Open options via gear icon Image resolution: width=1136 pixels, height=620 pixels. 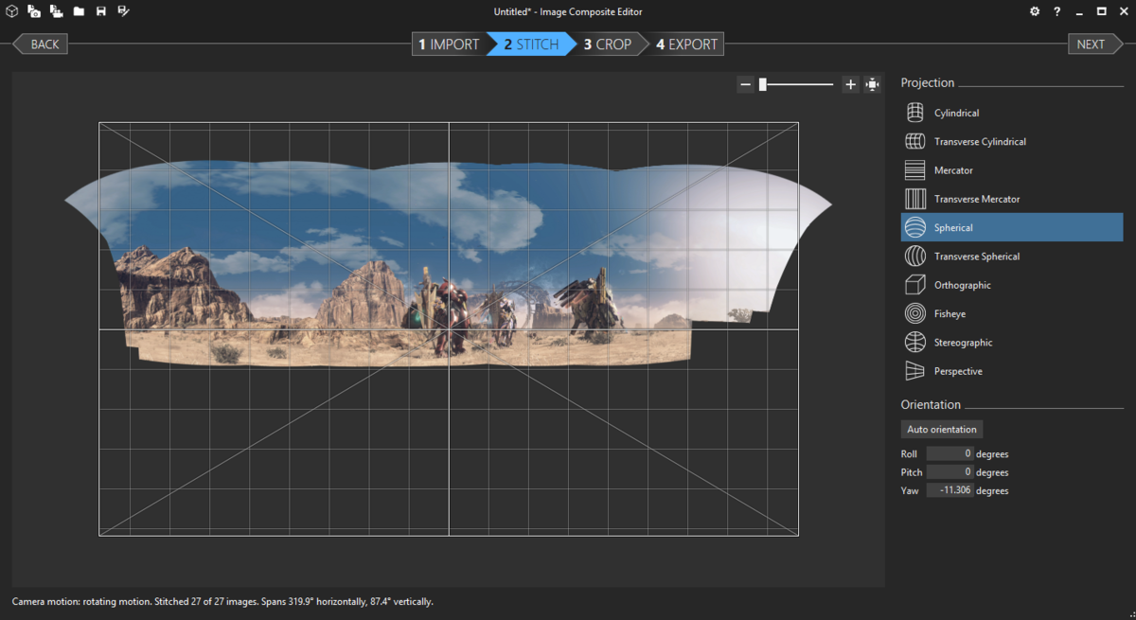point(1035,11)
